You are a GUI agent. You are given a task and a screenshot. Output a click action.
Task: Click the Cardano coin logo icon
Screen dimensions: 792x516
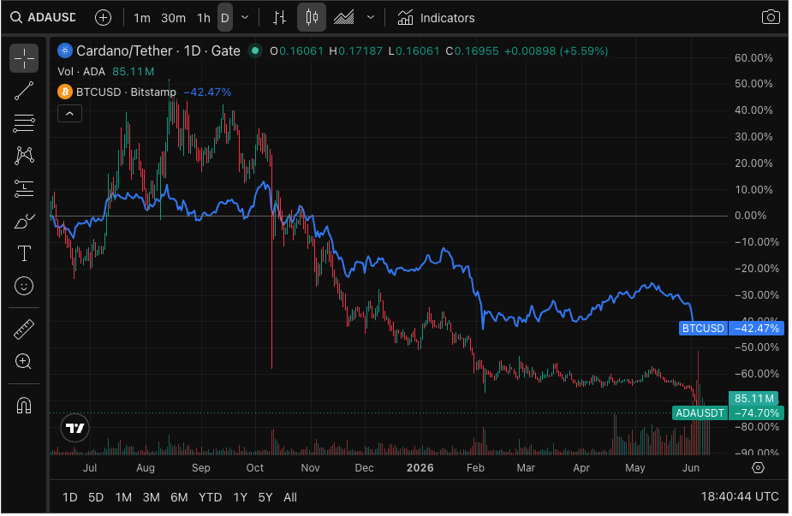pyautogui.click(x=65, y=50)
